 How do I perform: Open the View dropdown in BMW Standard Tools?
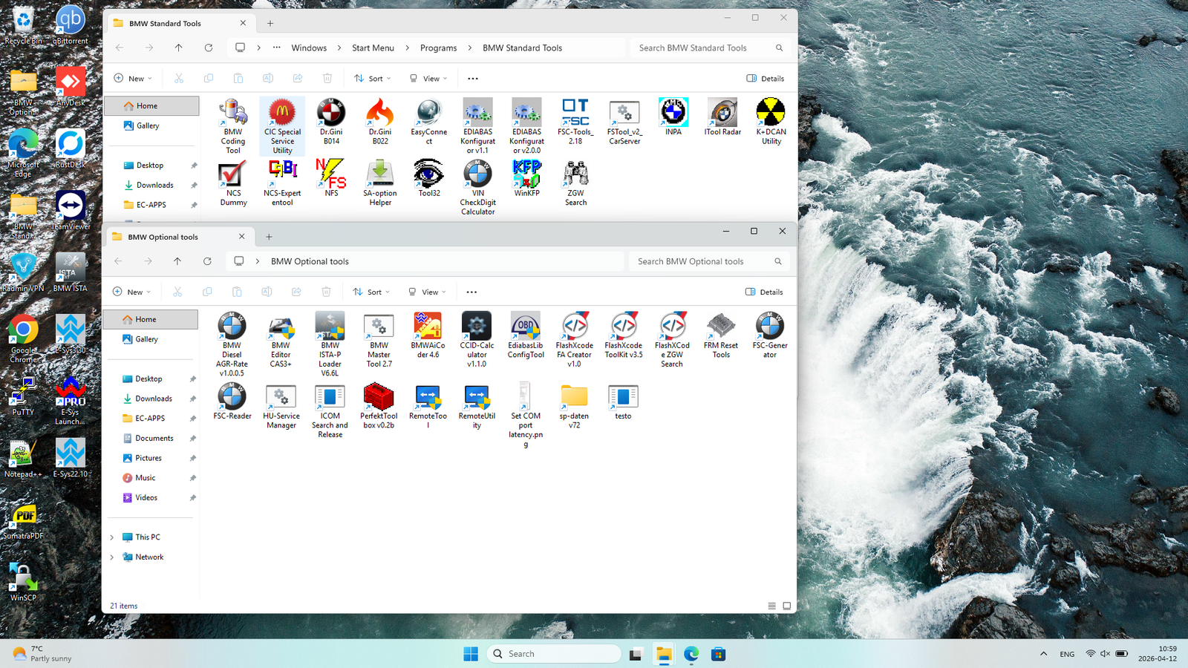[x=428, y=79]
